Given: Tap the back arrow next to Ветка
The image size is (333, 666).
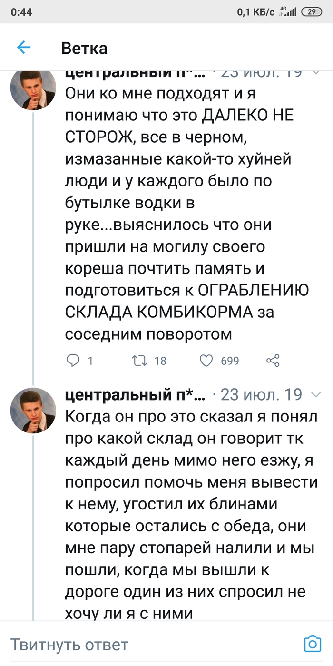Looking at the screenshot, I should point(24,48).
